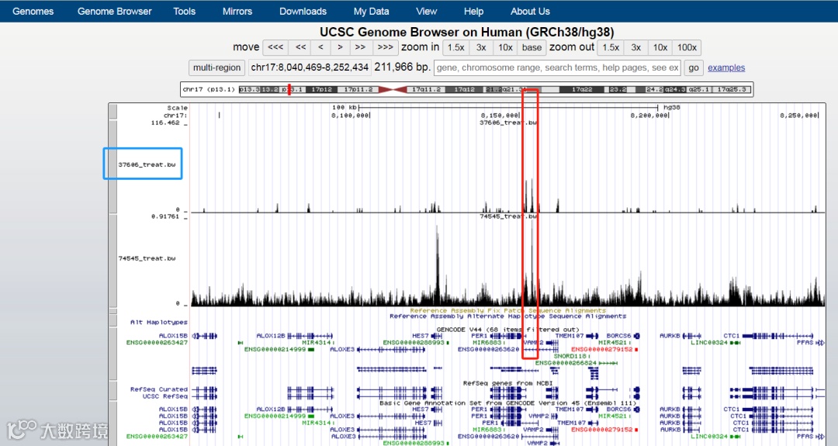
Task: Open the Tools menu
Action: pyautogui.click(x=185, y=11)
